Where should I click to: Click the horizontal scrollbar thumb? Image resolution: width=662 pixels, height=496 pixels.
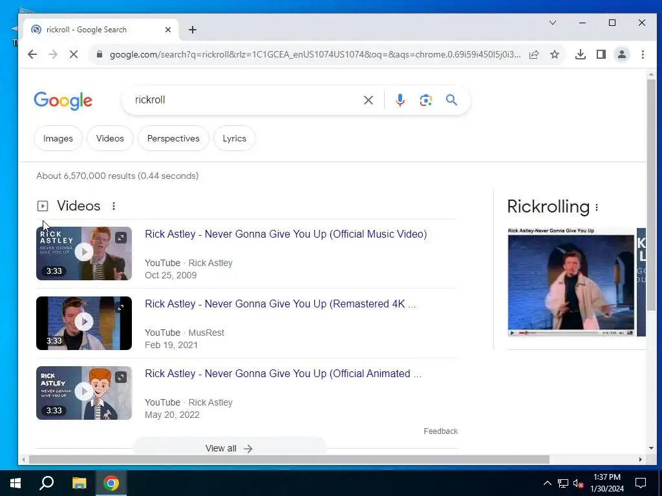[289, 459]
